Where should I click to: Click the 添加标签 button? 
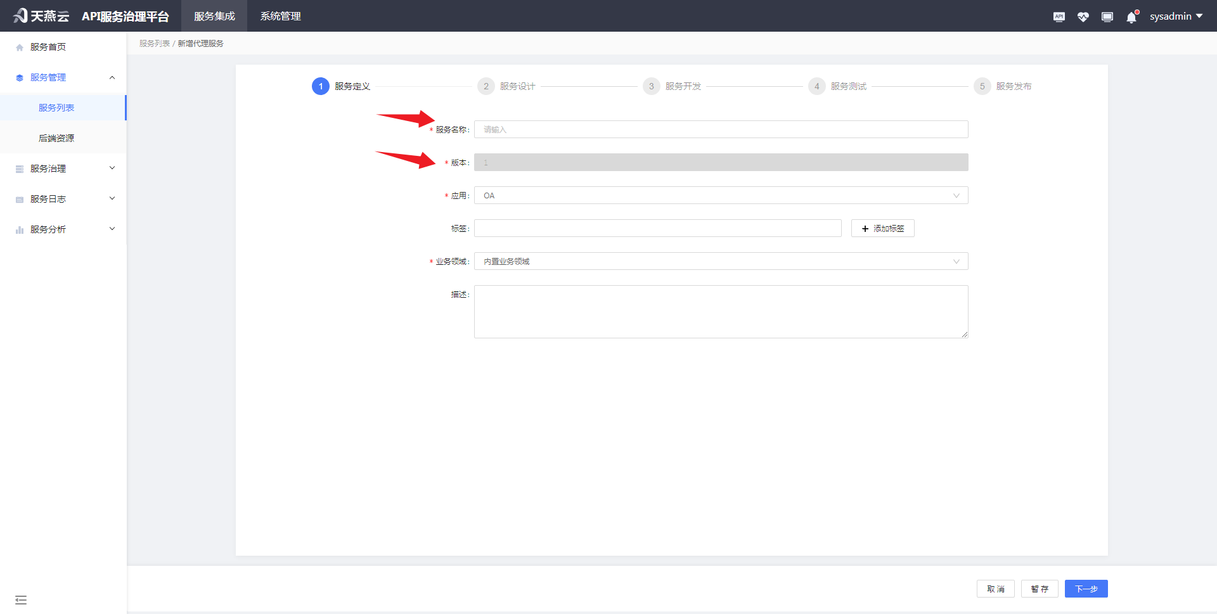coord(882,228)
